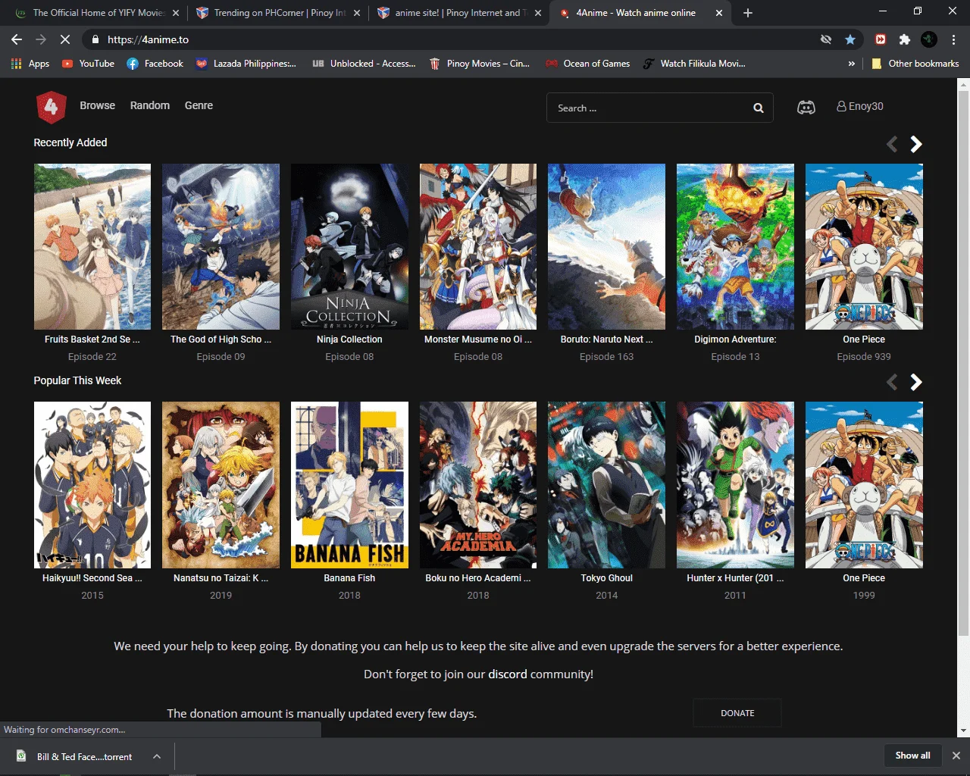Click the eye-slash tracking icon in address bar

tap(826, 39)
